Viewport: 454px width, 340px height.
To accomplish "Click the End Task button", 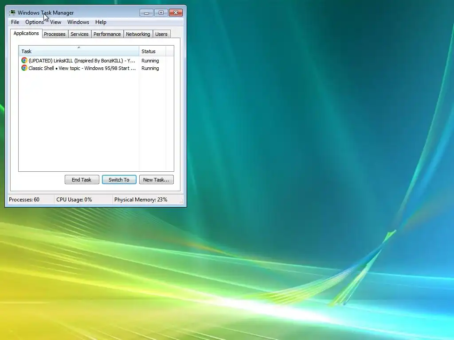I will 82,180.
